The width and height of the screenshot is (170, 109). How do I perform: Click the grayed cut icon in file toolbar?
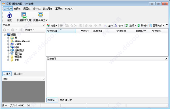[x=67, y=25]
